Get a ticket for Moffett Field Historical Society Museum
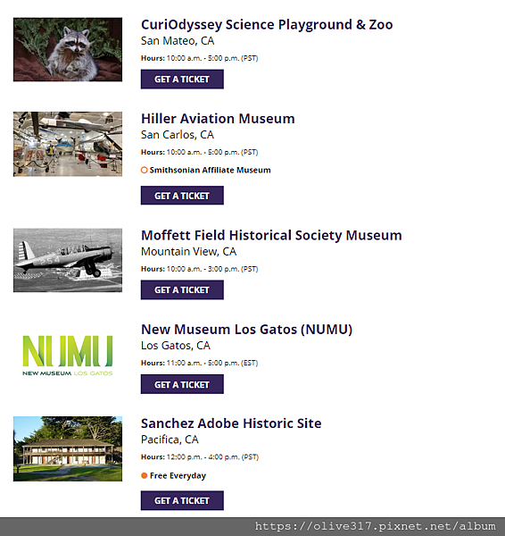Screen dimensions: 505x536 182,289
